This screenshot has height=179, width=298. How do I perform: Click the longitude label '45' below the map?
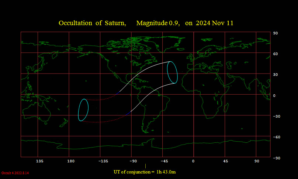[226, 161]
